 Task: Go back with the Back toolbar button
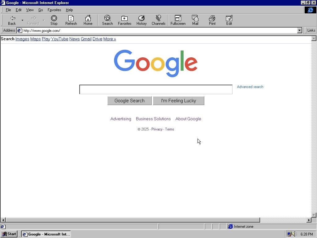tap(12, 20)
